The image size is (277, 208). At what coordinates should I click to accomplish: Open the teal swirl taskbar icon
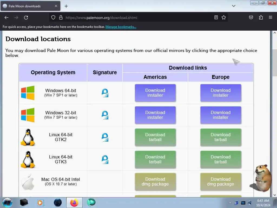pos(91,202)
